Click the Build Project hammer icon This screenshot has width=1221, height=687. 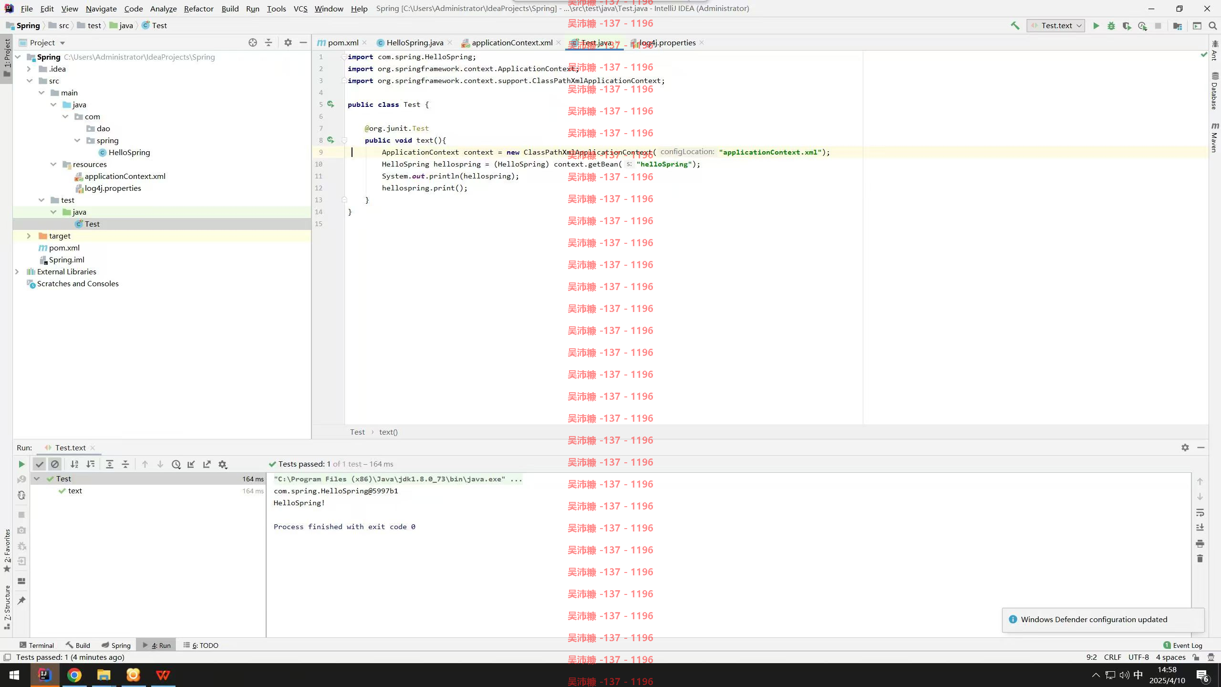point(1015,26)
